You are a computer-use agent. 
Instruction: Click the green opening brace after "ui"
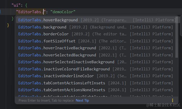26,5
